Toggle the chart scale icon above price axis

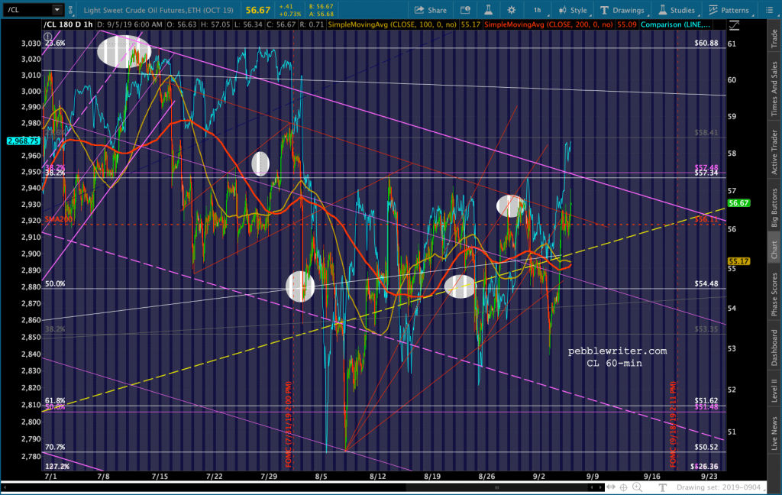(x=734, y=25)
